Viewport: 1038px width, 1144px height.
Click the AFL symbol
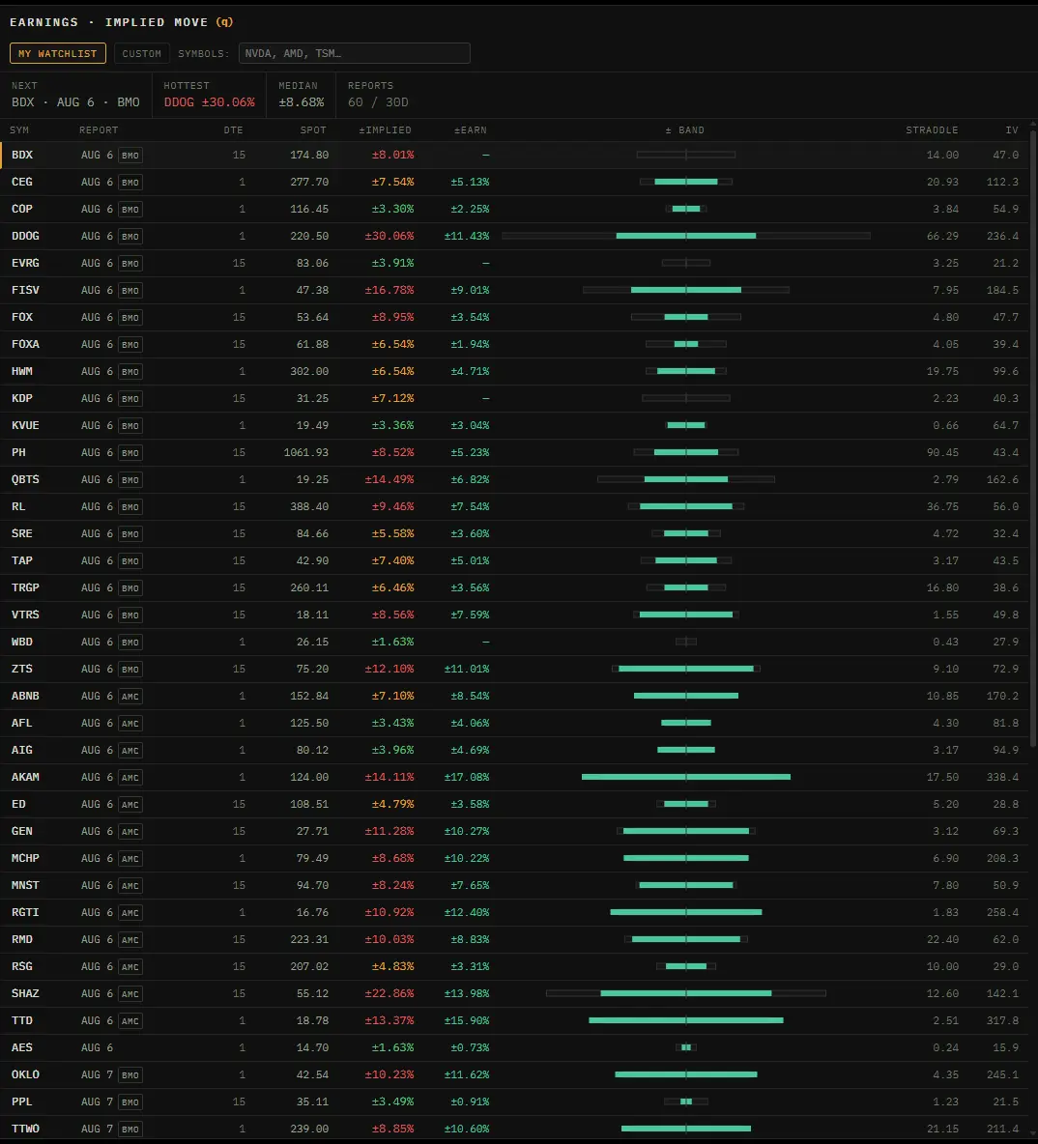(22, 723)
